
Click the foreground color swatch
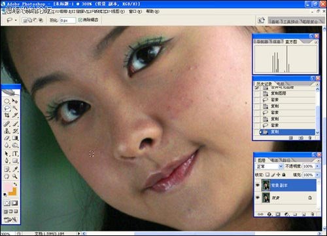pos(7,188)
